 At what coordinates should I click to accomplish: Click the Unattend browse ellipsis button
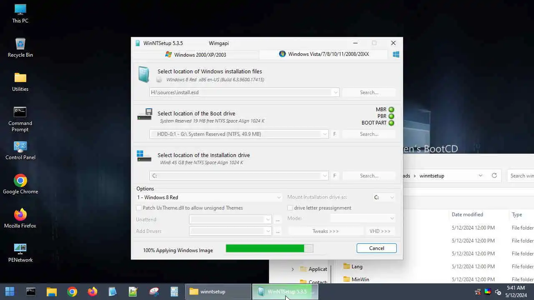[x=277, y=220]
